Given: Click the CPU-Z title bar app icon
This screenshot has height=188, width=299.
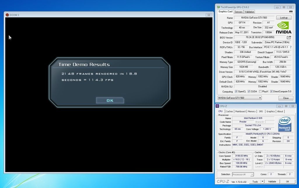Looking at the screenshot, I should (x=217, y=106).
